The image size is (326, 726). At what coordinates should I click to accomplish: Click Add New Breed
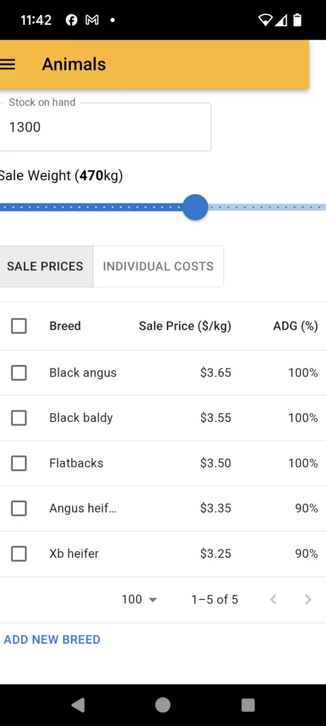click(x=52, y=640)
